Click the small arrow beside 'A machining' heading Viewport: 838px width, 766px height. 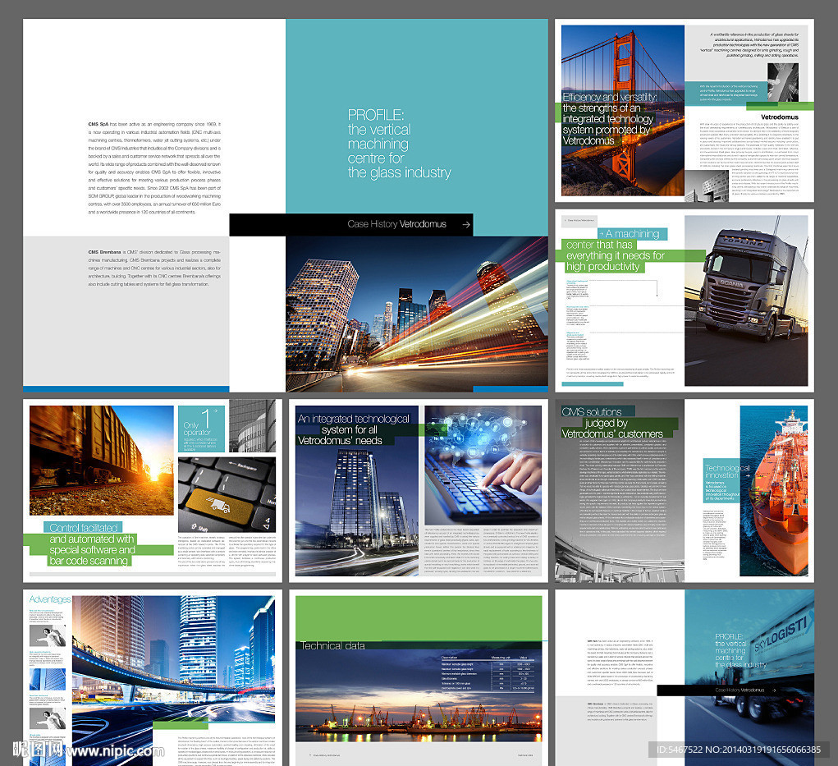click(x=602, y=234)
